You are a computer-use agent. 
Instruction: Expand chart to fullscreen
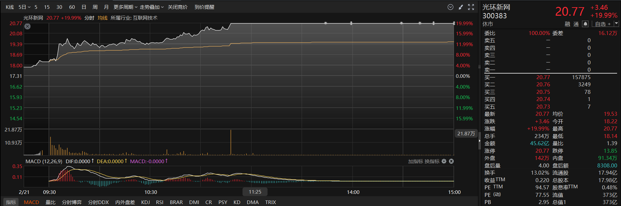coord(471,7)
